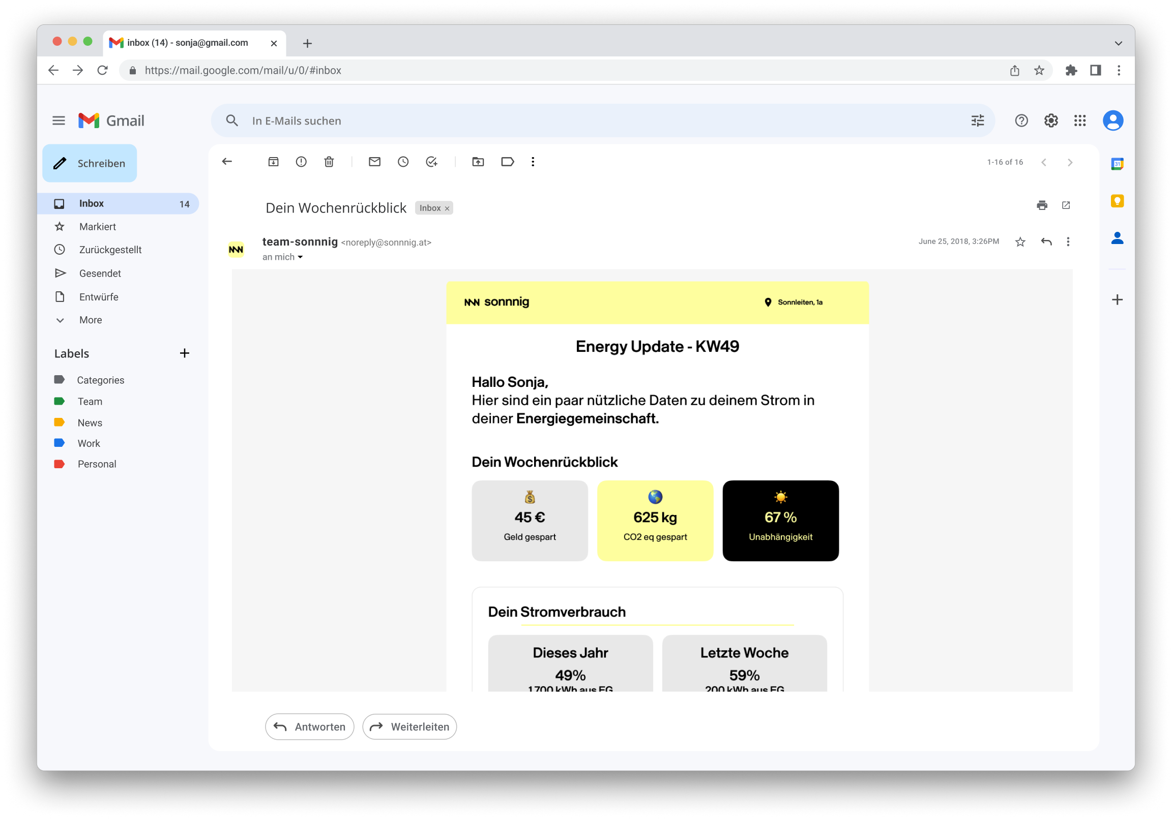This screenshot has height=820, width=1172.
Task: Report spam using the exclamation icon
Action: coord(301,162)
